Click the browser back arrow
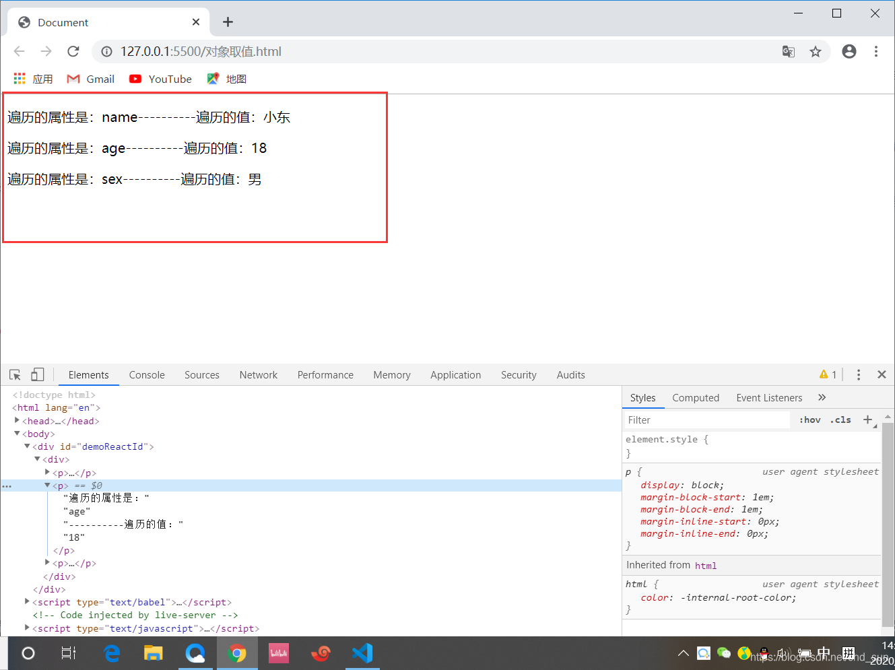The image size is (895, 670). click(x=19, y=51)
